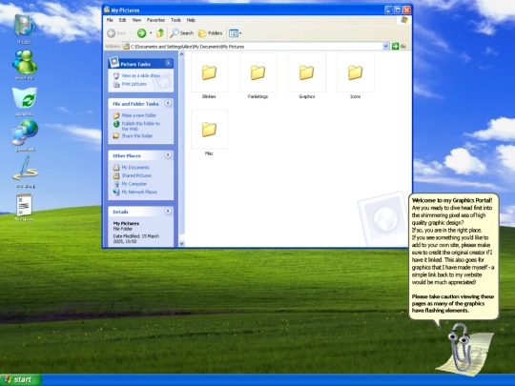Open the Fanlistings folder
515x386 pixels.
coord(257,76)
